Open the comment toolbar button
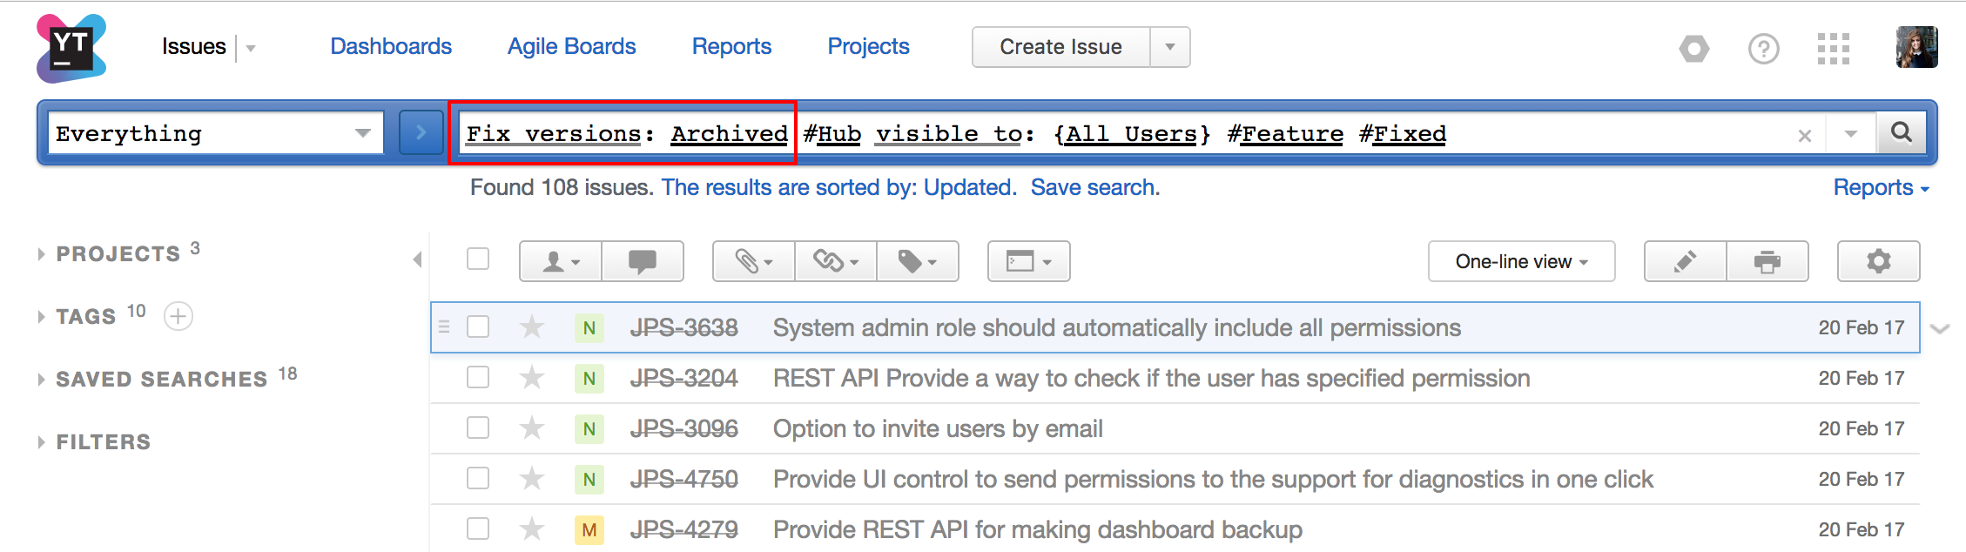Viewport: 1966px width, 552px height. (x=643, y=261)
